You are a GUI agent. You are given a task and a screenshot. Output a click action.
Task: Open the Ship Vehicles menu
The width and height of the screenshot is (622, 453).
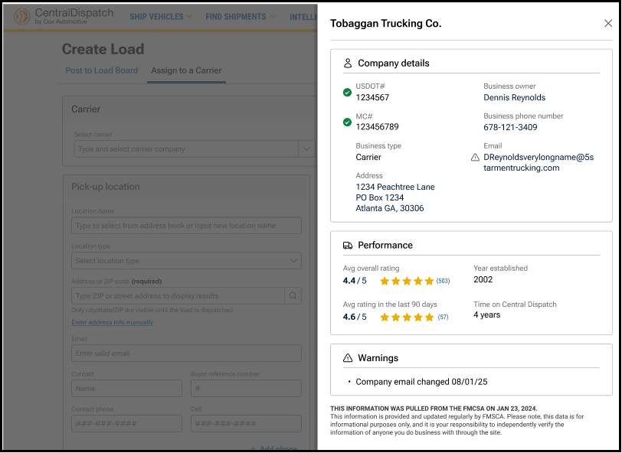coord(161,17)
